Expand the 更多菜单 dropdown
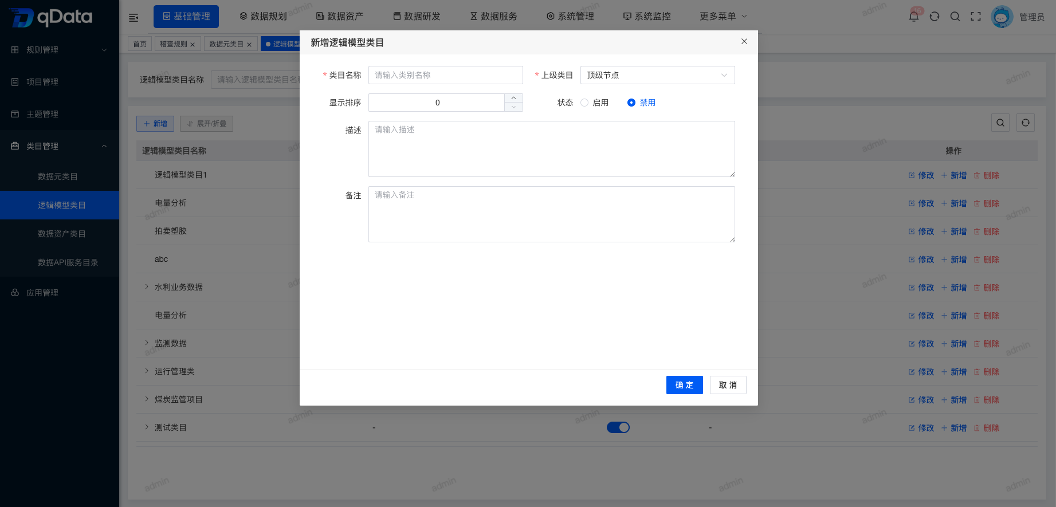 [x=723, y=17]
